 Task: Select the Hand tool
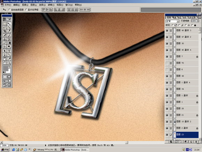coord(5,63)
